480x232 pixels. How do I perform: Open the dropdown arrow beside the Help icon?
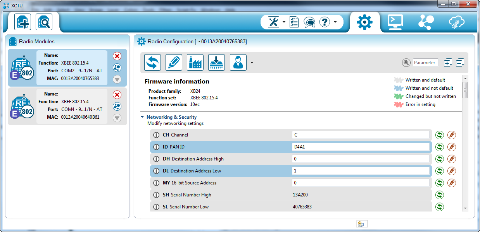click(335, 22)
